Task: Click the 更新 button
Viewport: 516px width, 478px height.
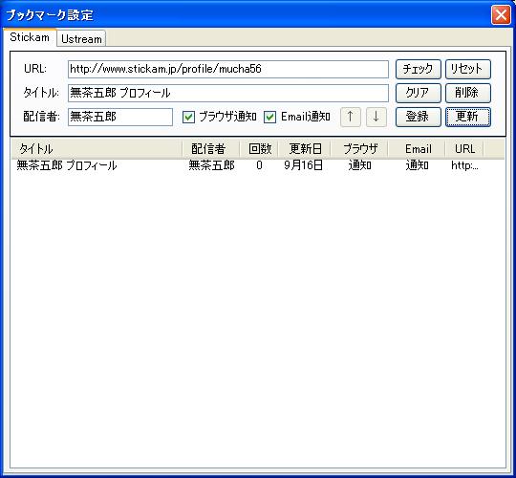Action: pyautogui.click(x=467, y=117)
